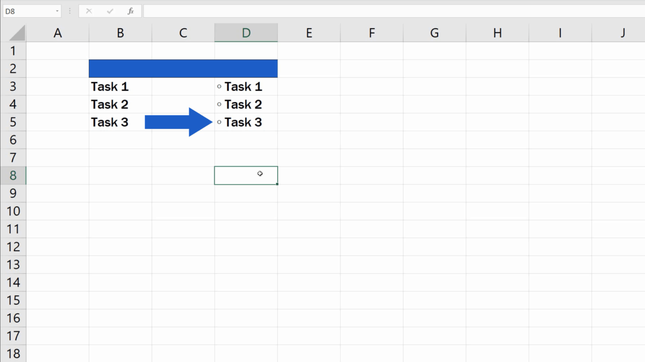Select column D header
Screen dimensions: 645x362
point(246,33)
